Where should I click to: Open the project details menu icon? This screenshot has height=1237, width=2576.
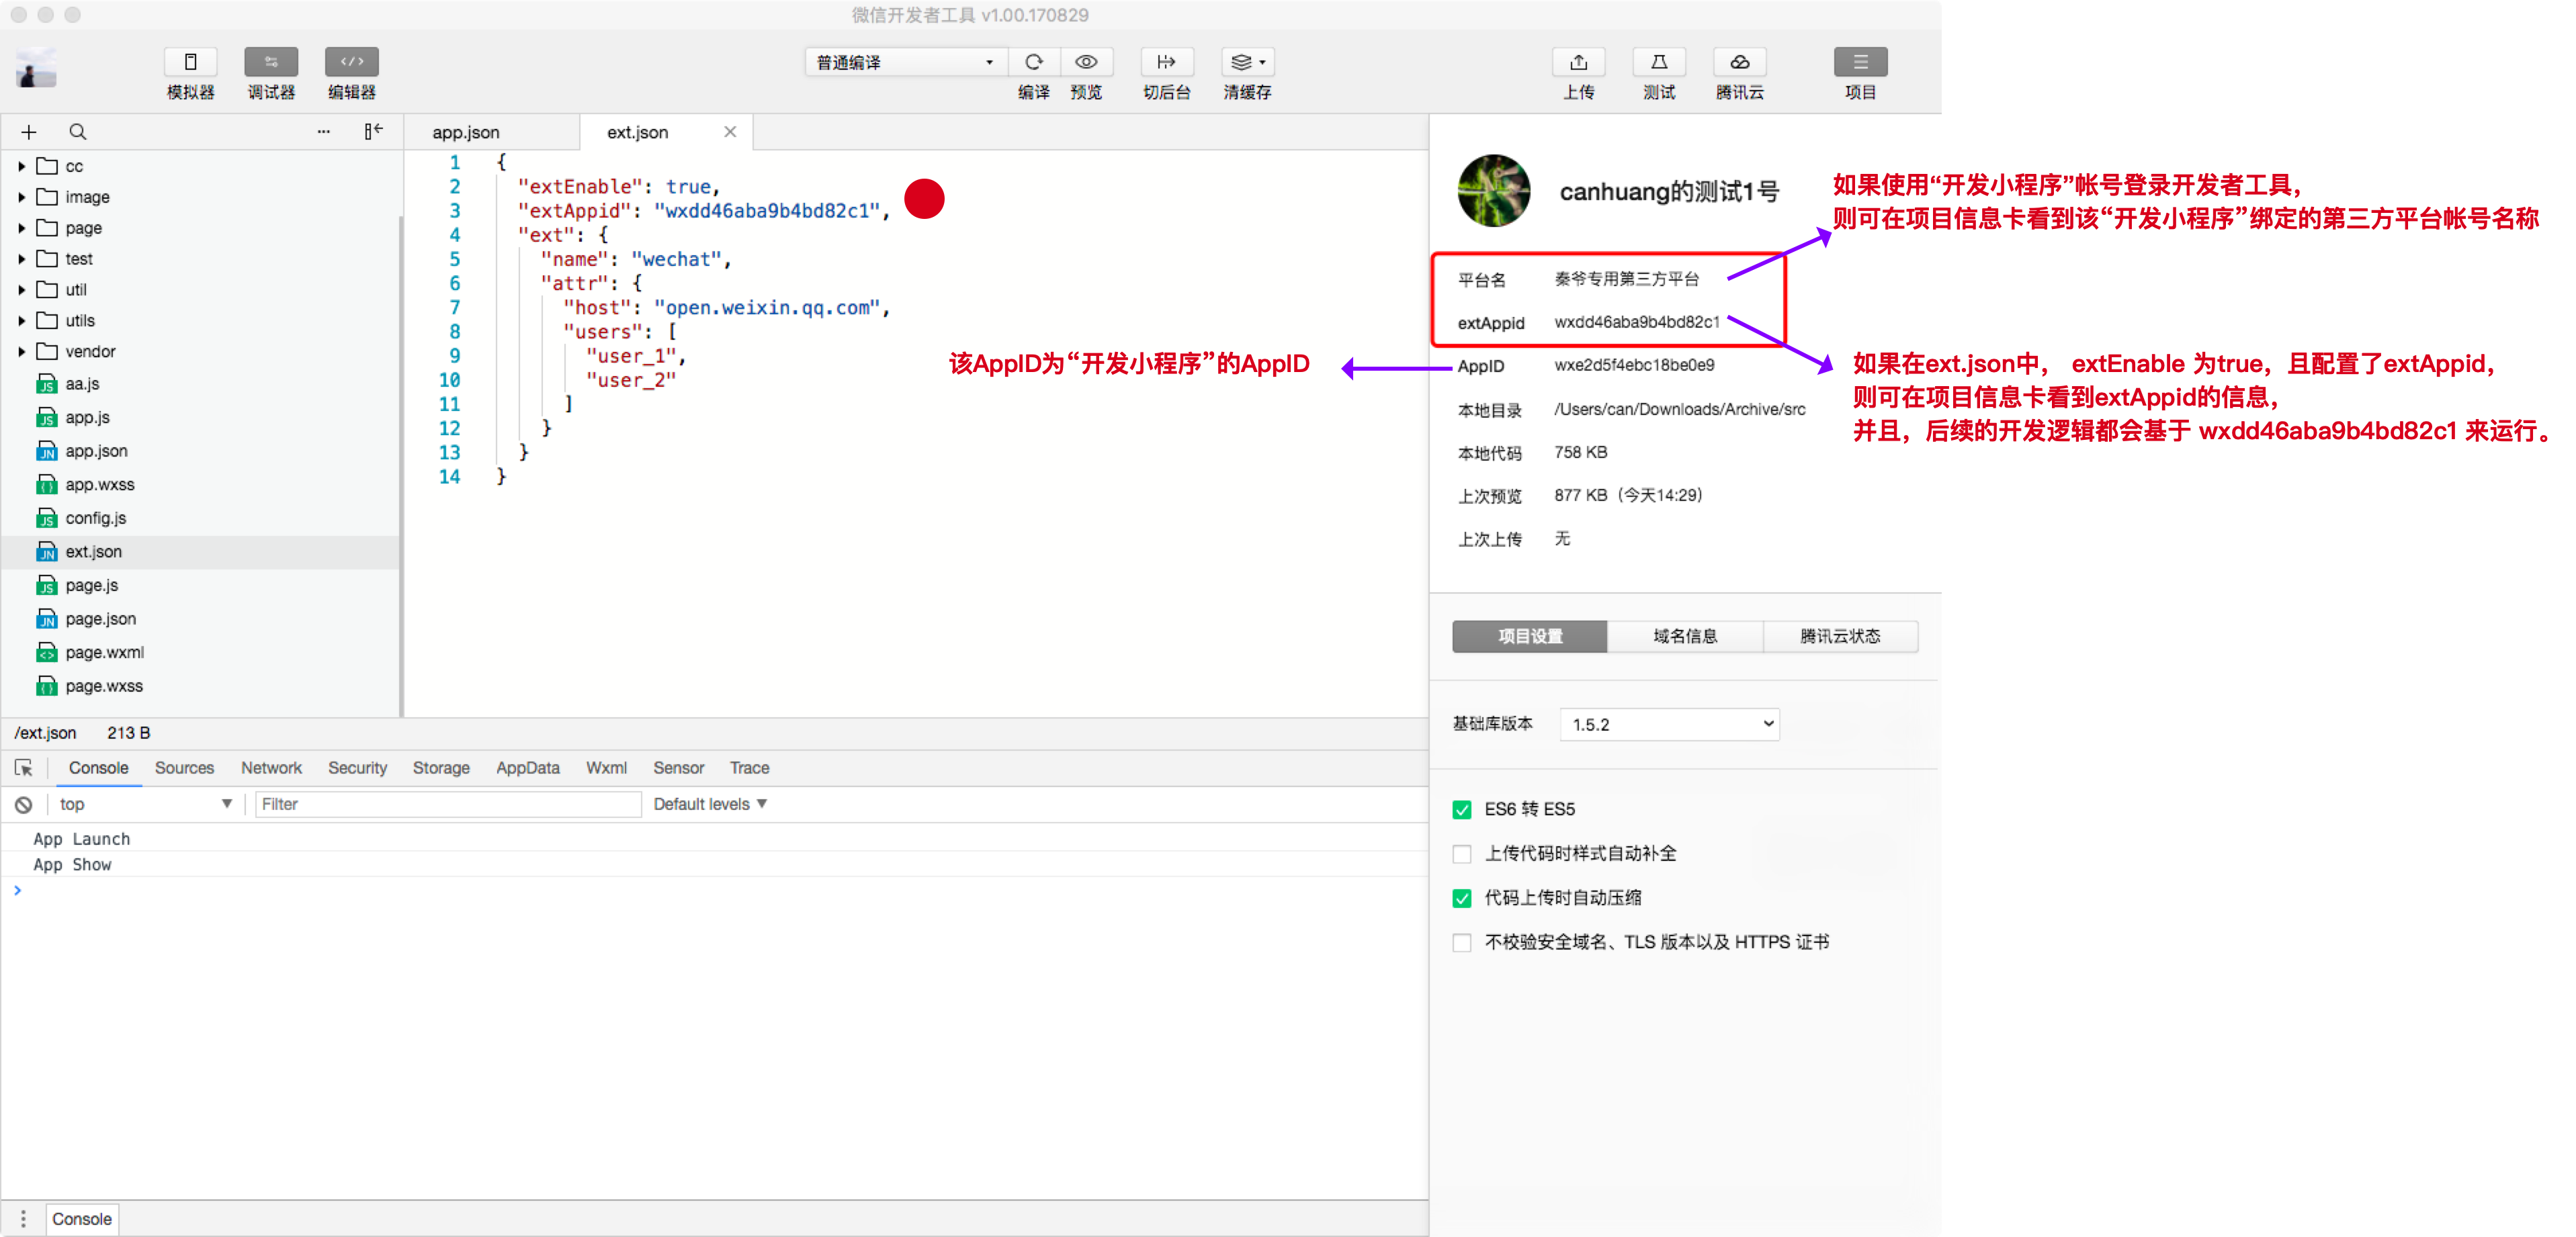tap(1860, 62)
